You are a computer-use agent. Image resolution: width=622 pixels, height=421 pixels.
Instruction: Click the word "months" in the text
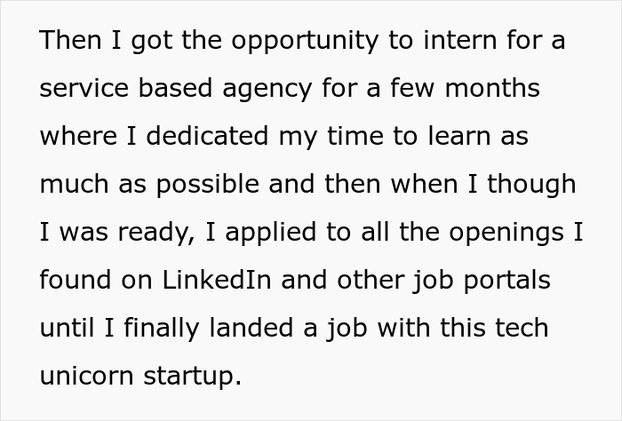click(492, 88)
